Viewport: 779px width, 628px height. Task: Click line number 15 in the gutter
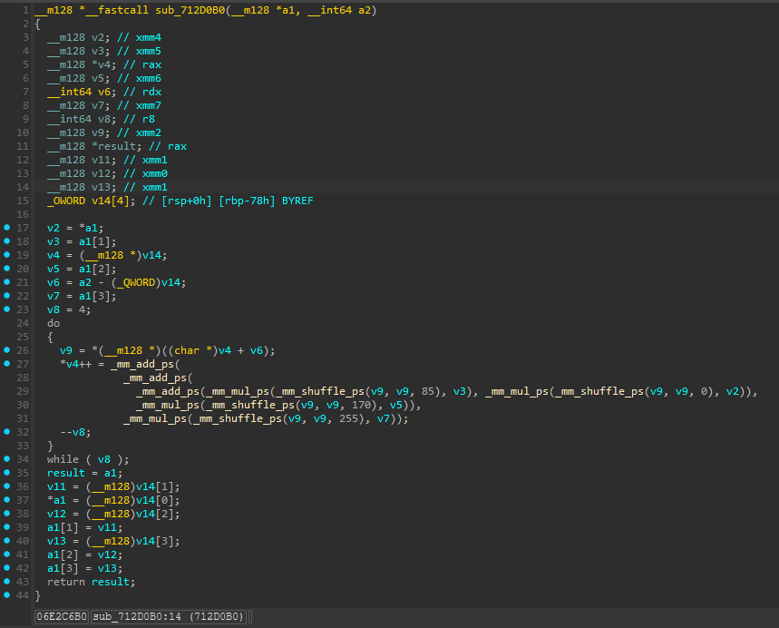23,201
